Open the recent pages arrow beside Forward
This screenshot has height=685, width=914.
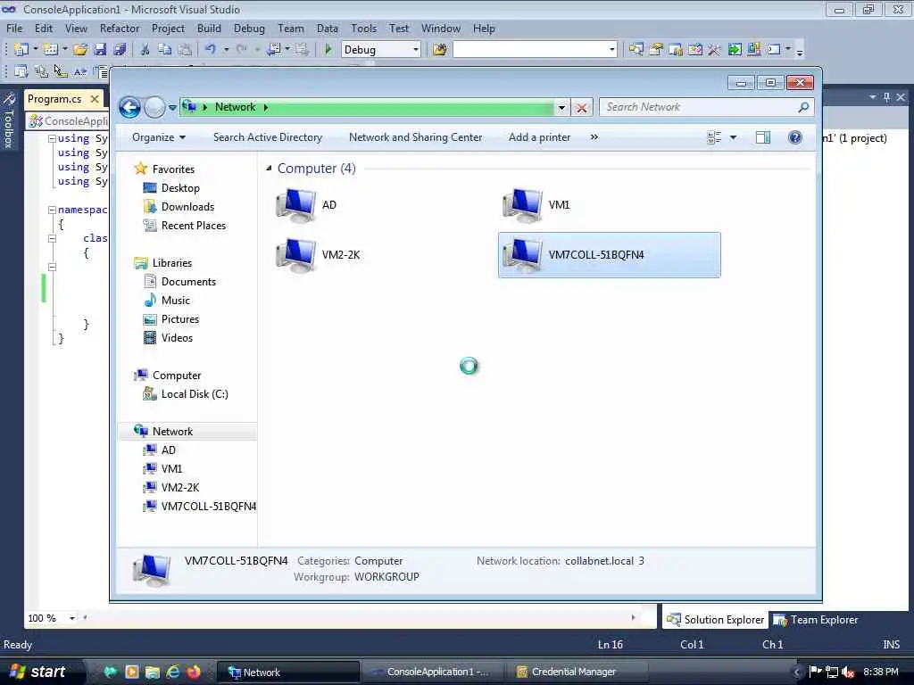pyautogui.click(x=172, y=107)
